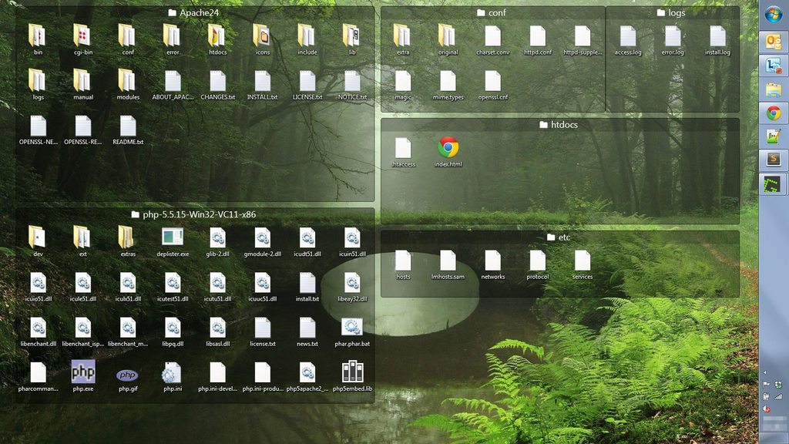Open Google Chrome from the taskbar
The width and height of the screenshot is (789, 444).
click(774, 113)
